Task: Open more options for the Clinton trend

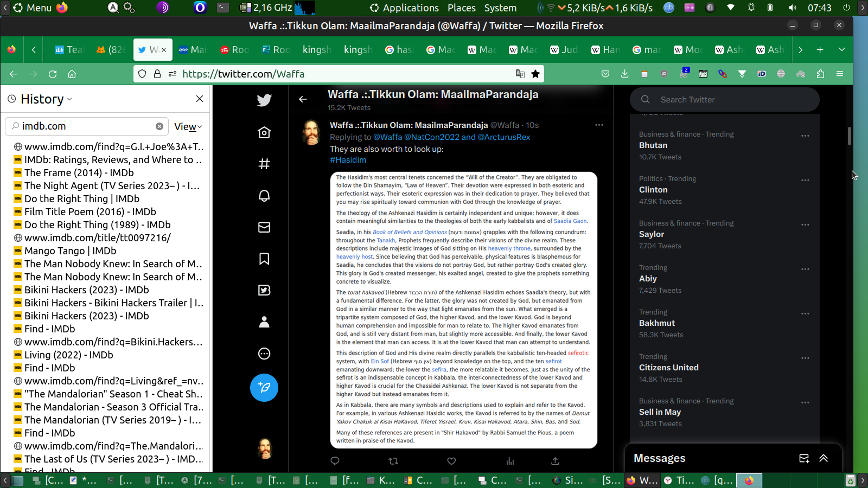Action: pos(805,180)
